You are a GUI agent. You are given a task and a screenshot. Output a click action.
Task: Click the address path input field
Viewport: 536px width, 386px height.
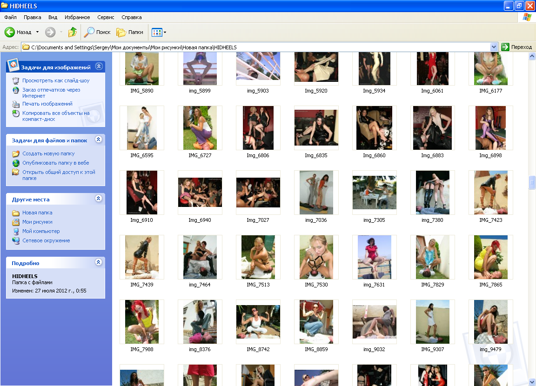click(260, 47)
